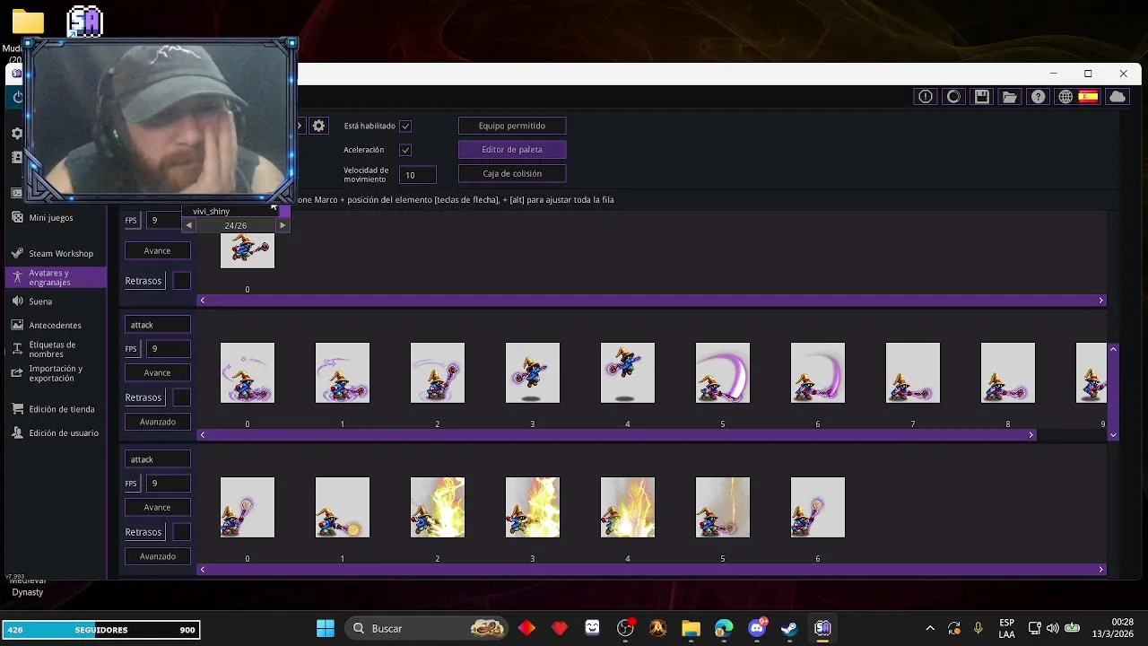The height and width of the screenshot is (646, 1148).
Task: Toggle the Está habilitado checkbox
Action: 405,127
